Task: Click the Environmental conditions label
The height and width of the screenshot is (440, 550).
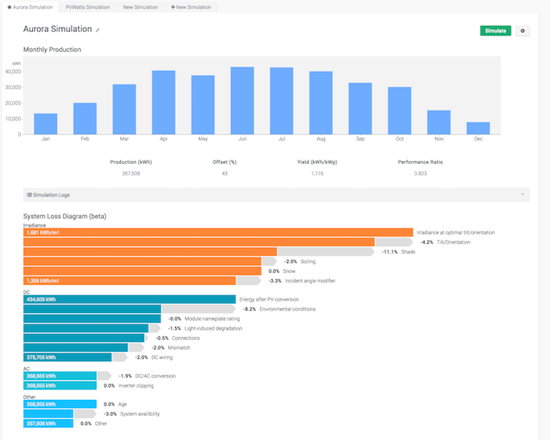Action: [x=287, y=309]
